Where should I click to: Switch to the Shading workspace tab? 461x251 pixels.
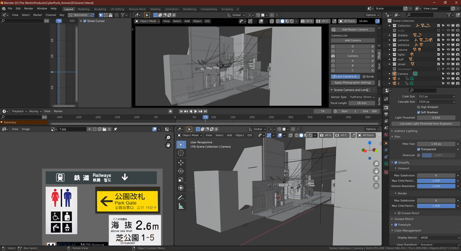pyautogui.click(x=155, y=9)
